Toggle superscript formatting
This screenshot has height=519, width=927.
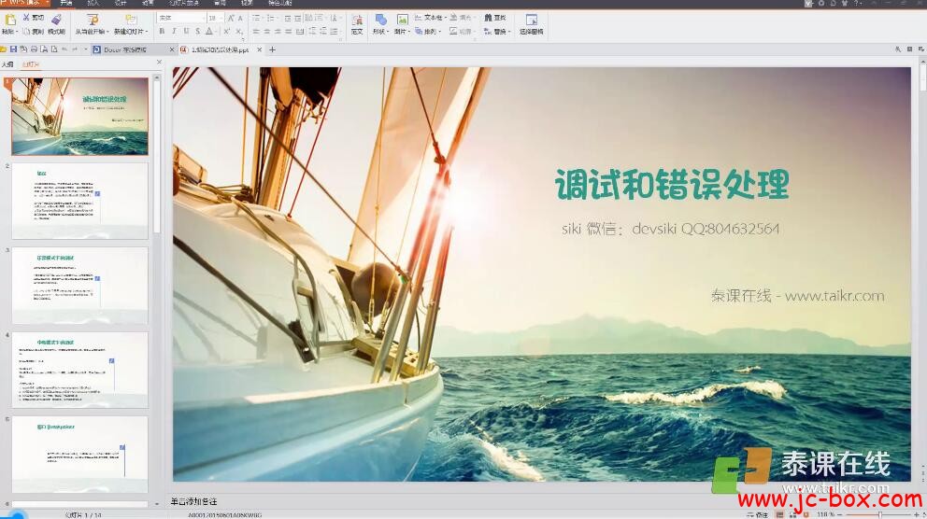click(x=227, y=32)
